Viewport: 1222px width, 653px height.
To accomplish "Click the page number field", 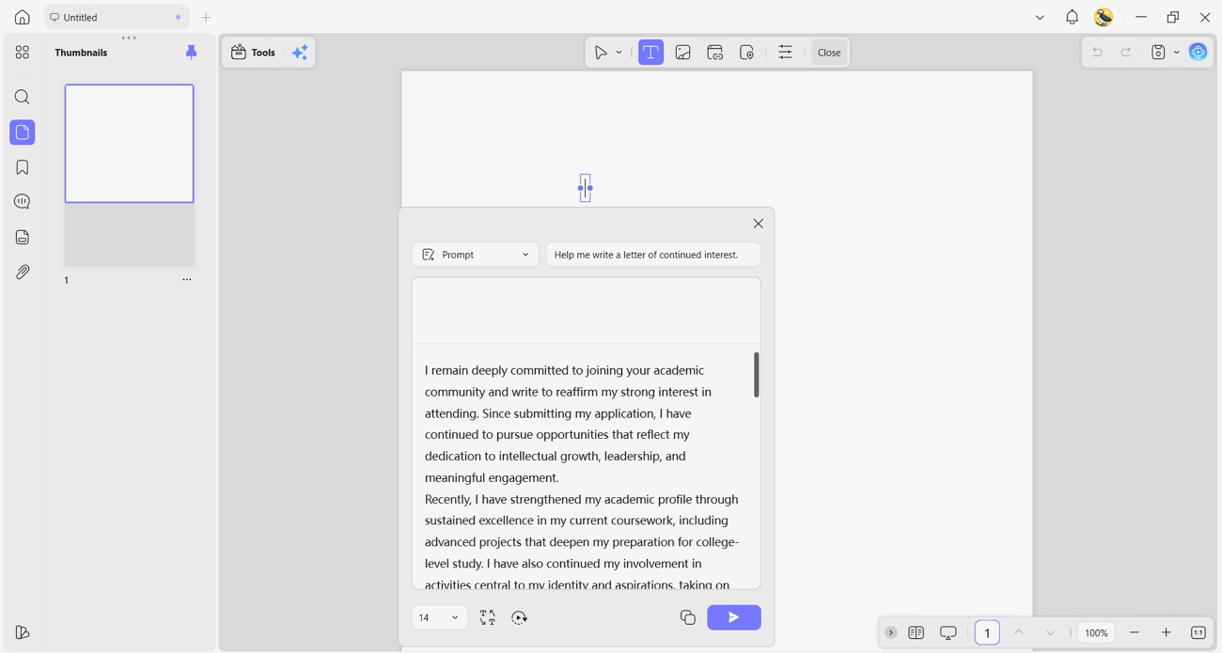I will coord(987,632).
